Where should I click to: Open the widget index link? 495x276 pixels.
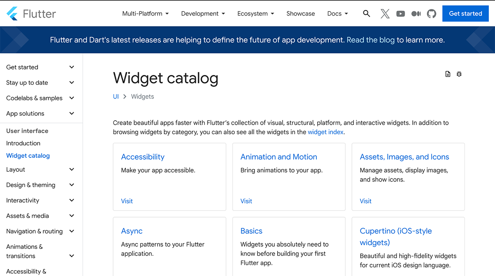tap(325, 132)
